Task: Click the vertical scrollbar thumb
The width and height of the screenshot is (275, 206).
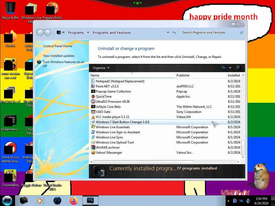Action: (243, 148)
